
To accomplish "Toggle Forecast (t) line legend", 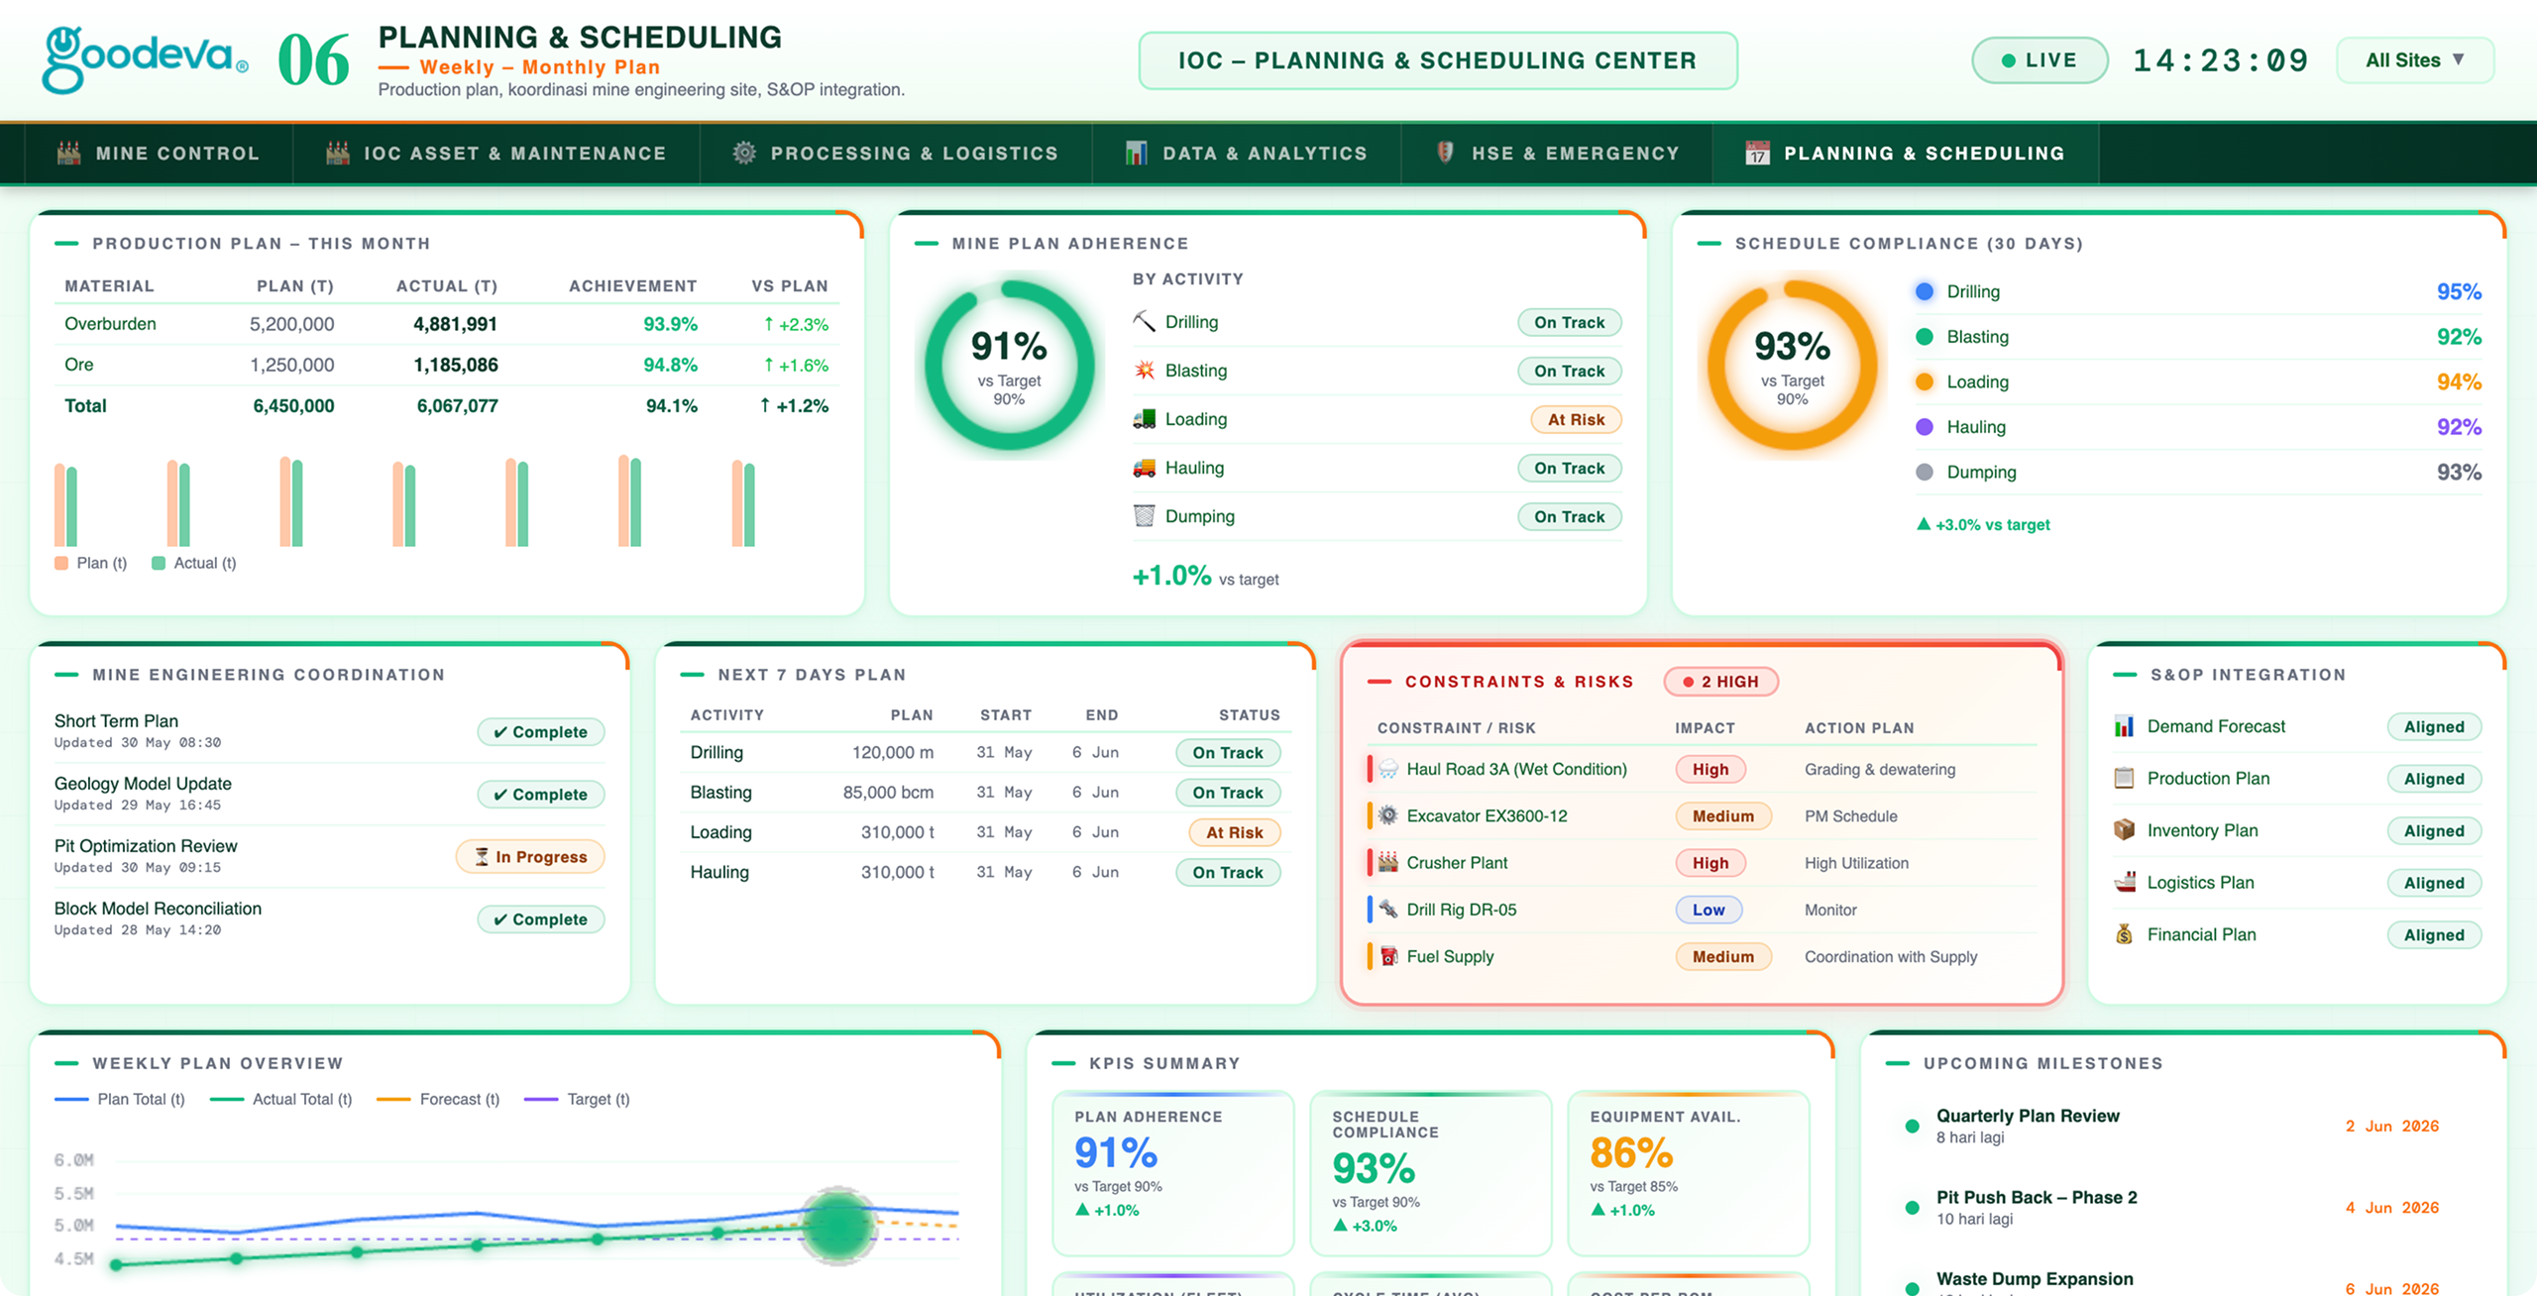I will click(438, 1099).
